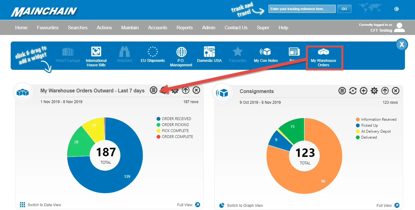Collapse the Warehouse Orders widget with up arrow
Viewport: 415px width, 210px height.
(186, 90)
